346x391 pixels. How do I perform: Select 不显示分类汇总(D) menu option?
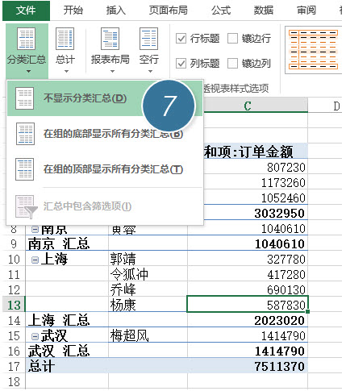pyautogui.click(x=105, y=98)
